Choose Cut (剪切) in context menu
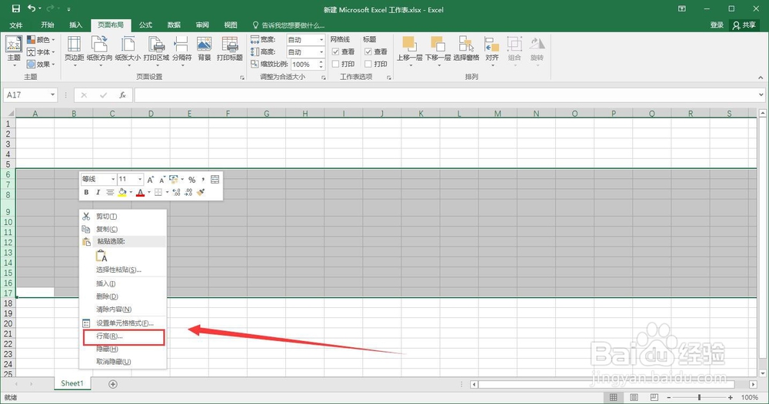Screen dimensions: 769x404 [x=124, y=217]
